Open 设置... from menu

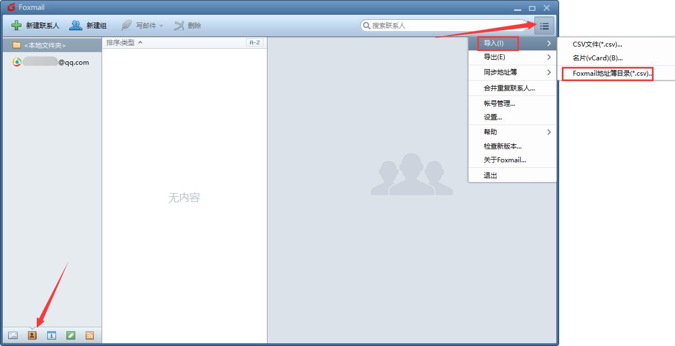(x=512, y=117)
